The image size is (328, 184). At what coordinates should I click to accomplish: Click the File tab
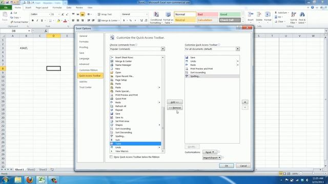[x=6, y=8]
